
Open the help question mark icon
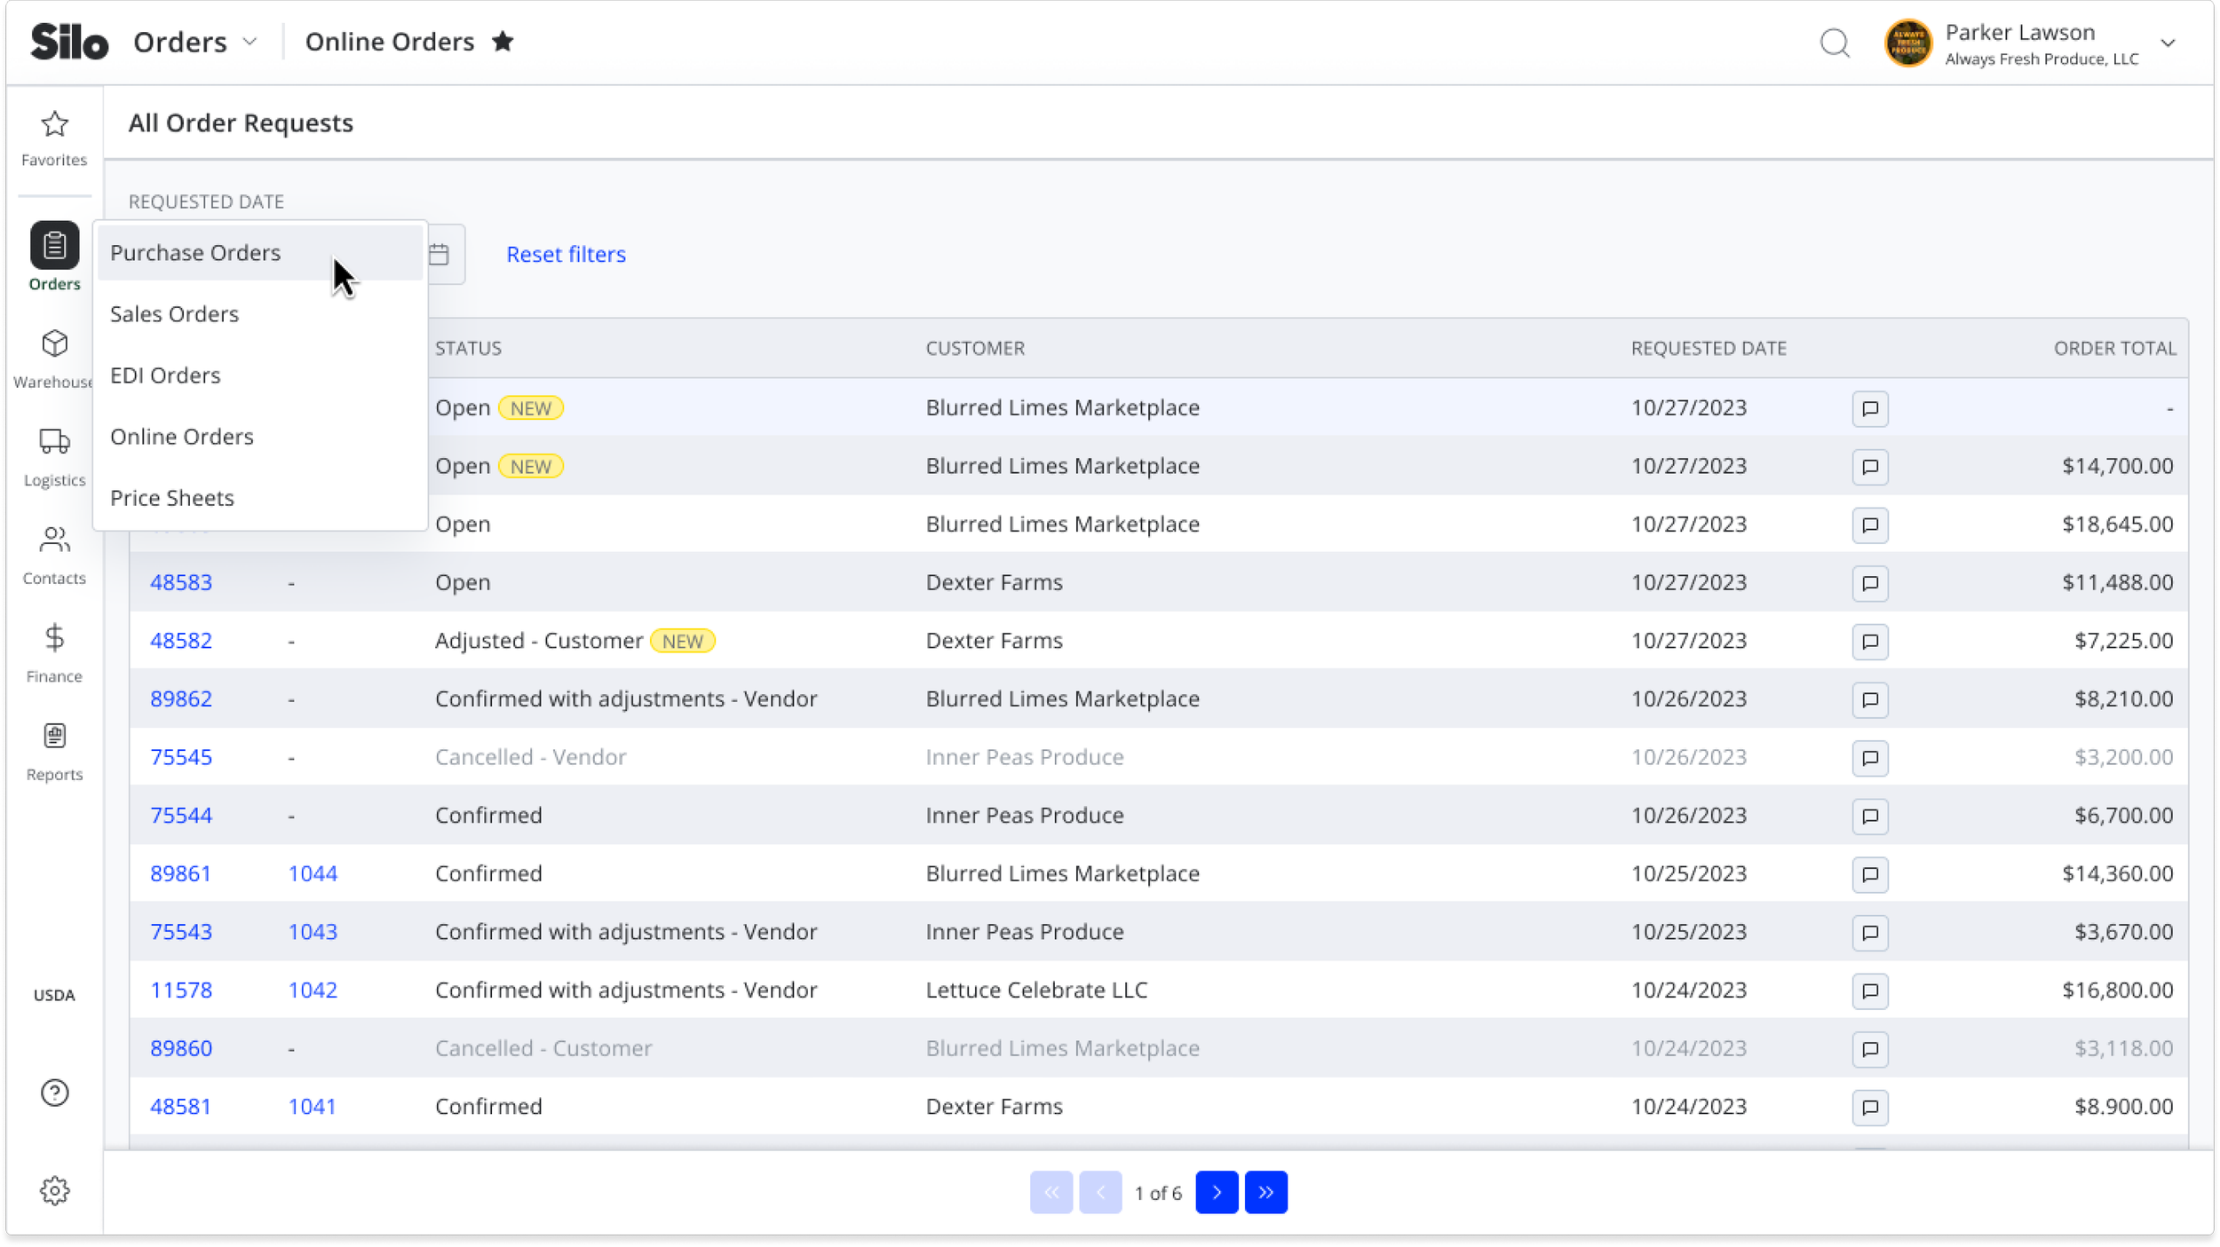click(x=54, y=1093)
